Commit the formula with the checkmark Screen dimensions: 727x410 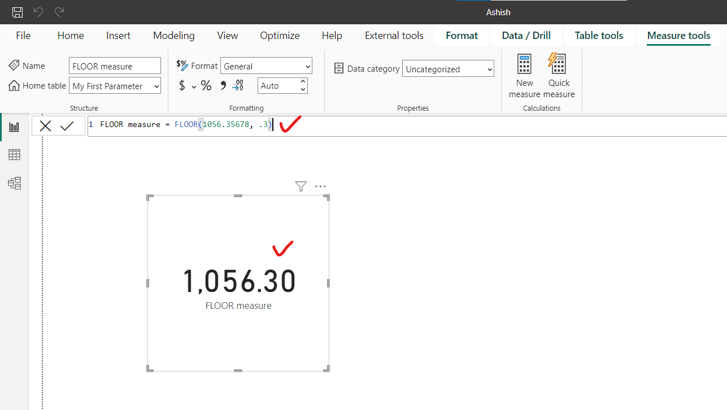pyautogui.click(x=67, y=125)
